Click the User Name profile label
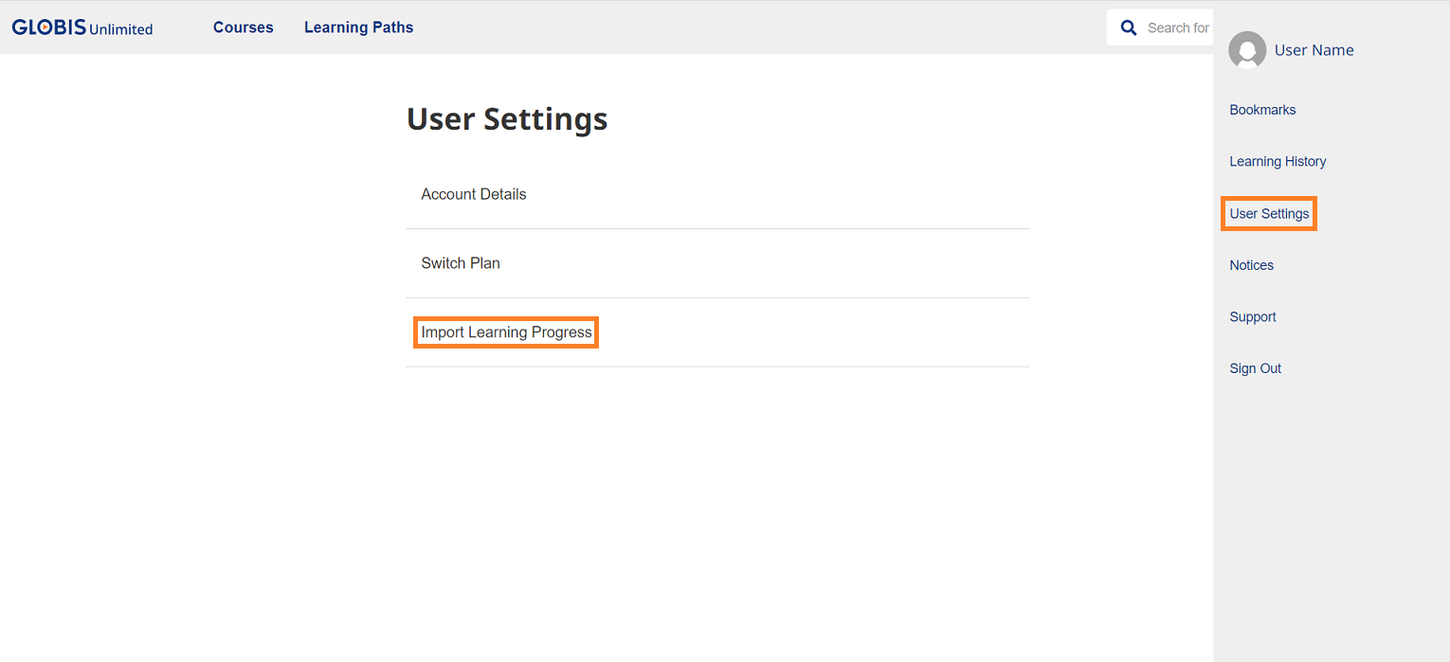 (x=1314, y=50)
